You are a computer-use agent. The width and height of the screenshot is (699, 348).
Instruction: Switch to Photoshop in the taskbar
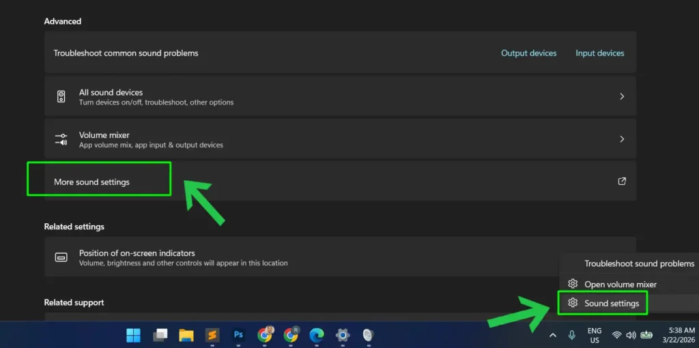(238, 334)
